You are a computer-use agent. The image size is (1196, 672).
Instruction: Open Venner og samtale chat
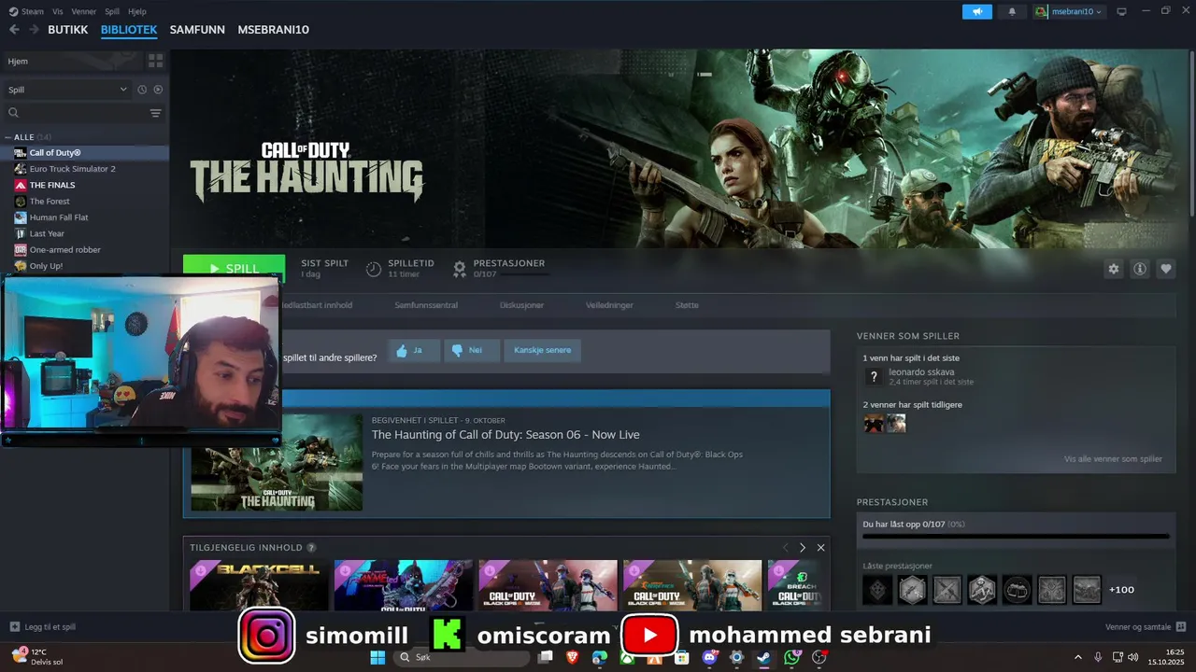click(1145, 627)
